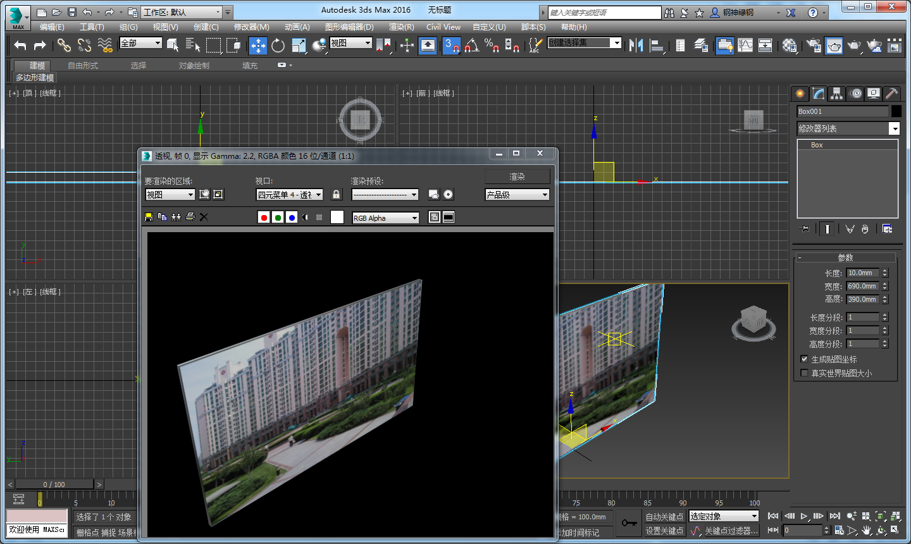The width and height of the screenshot is (911, 544).
Task: Click the Save Image disk icon
Action: point(149,217)
